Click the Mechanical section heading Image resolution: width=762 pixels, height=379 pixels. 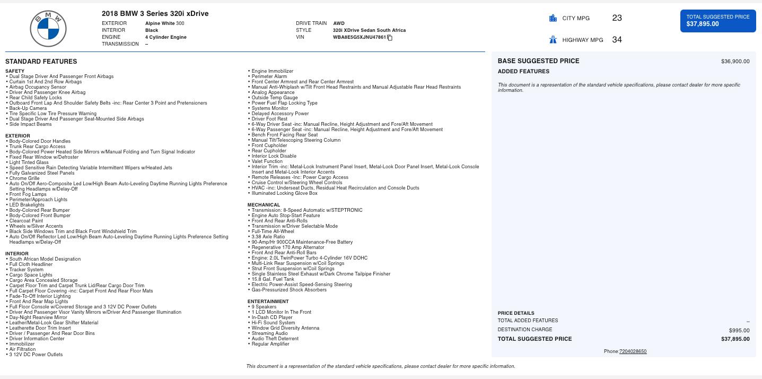point(264,205)
